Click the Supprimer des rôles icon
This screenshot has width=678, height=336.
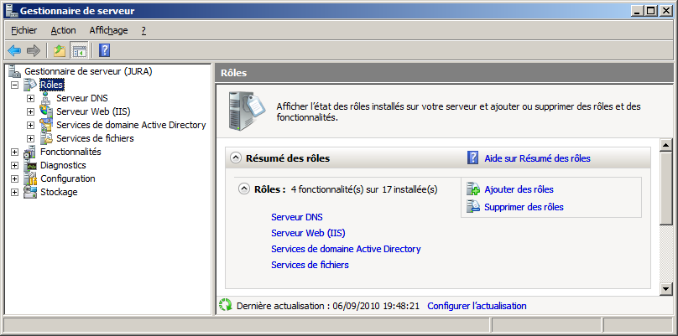coord(473,207)
